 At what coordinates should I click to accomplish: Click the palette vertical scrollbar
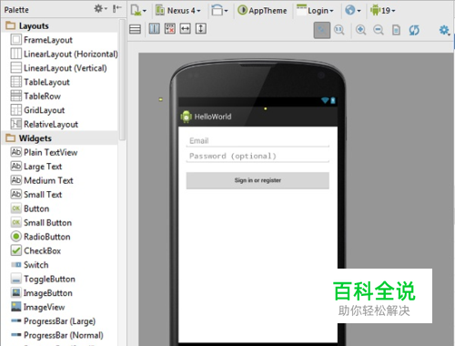click(122, 79)
